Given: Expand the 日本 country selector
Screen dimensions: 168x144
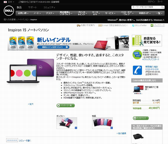Looking at the screenshot, I should (x=9, y=2).
